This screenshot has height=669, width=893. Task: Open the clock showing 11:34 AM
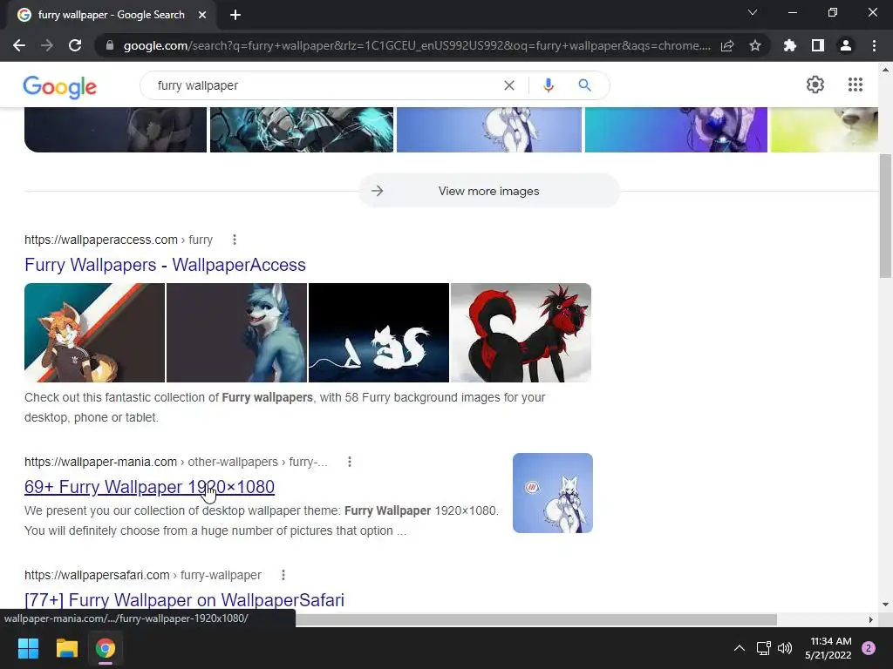click(828, 648)
